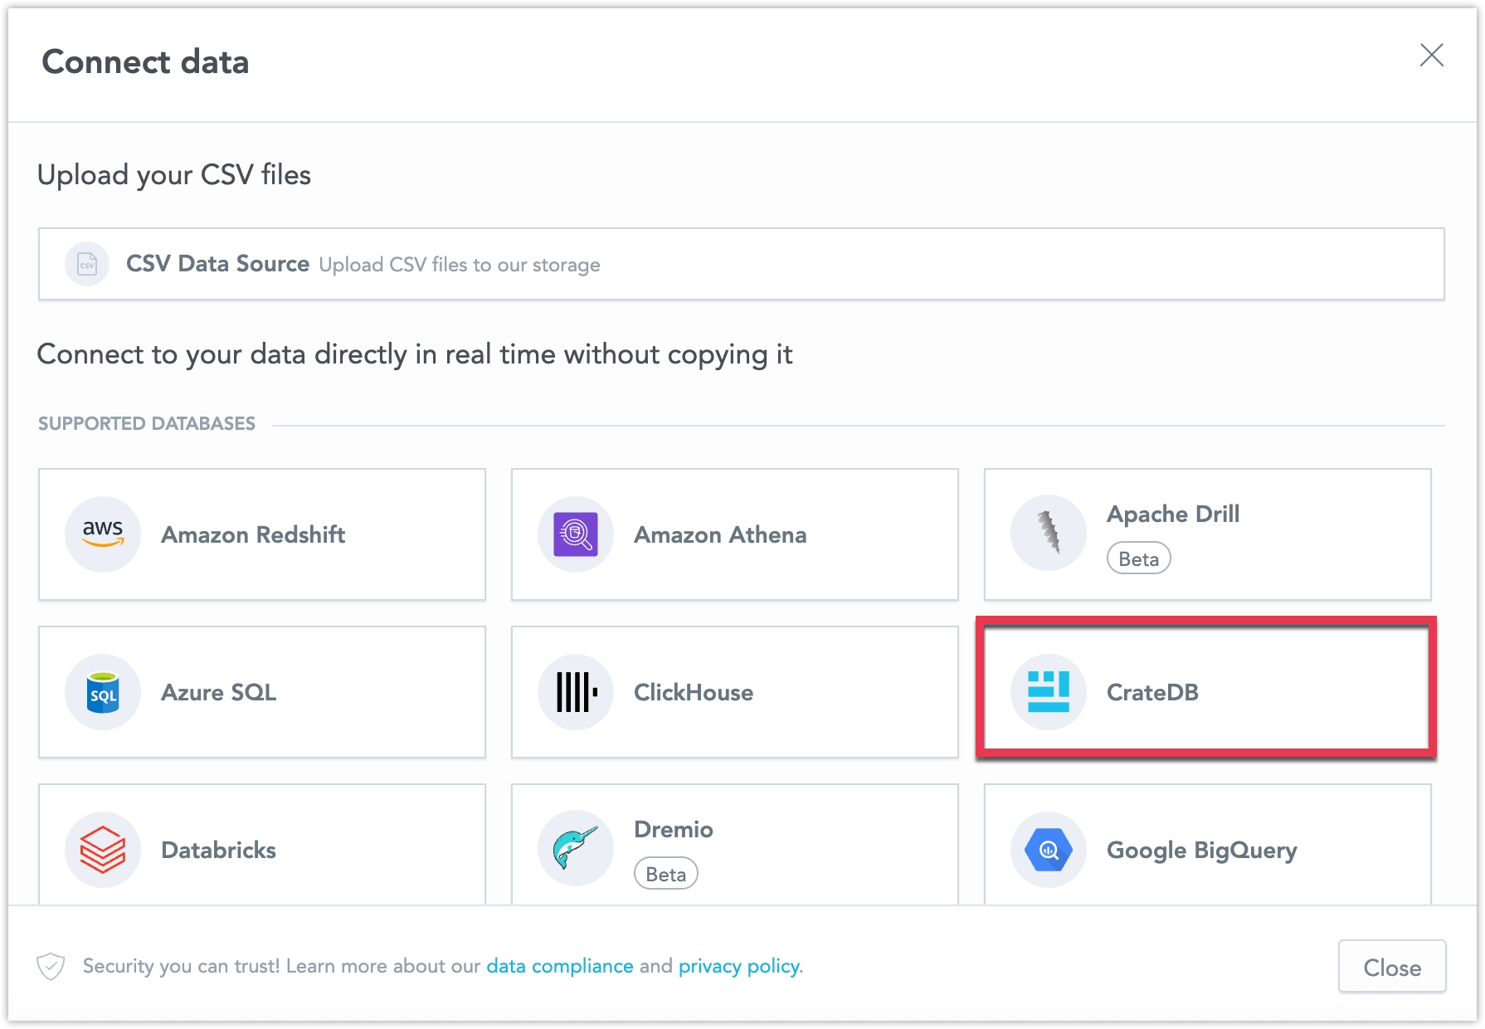This screenshot has width=1485, height=1029.
Task: Select the ClickHouse database label
Action: (694, 692)
